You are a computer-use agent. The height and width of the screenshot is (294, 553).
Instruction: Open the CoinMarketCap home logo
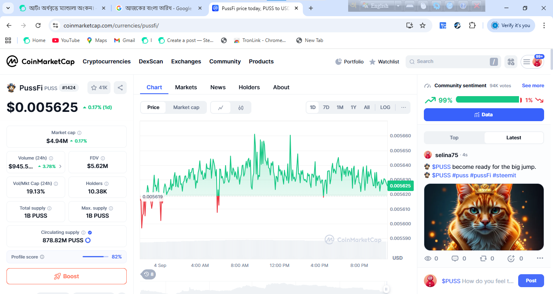(x=40, y=61)
